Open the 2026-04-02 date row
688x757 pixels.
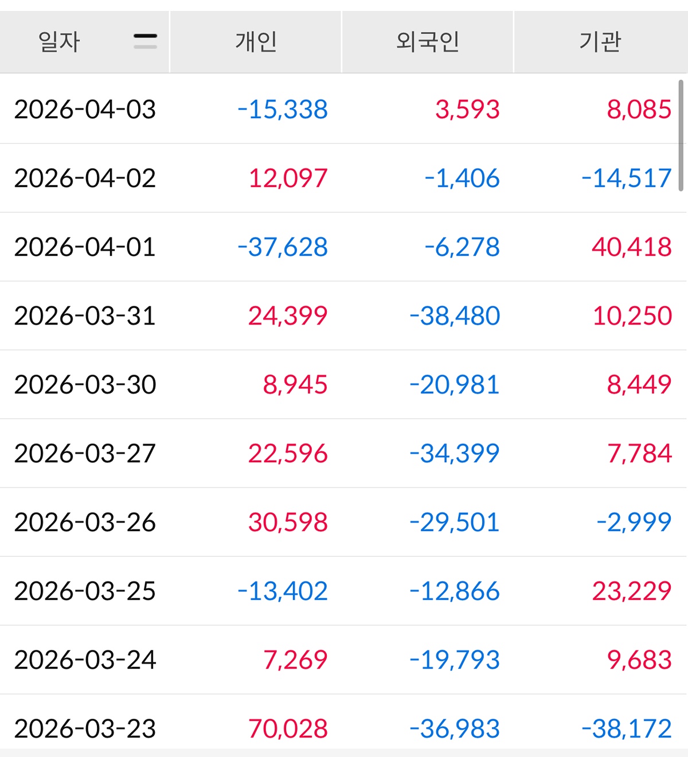coord(85,178)
